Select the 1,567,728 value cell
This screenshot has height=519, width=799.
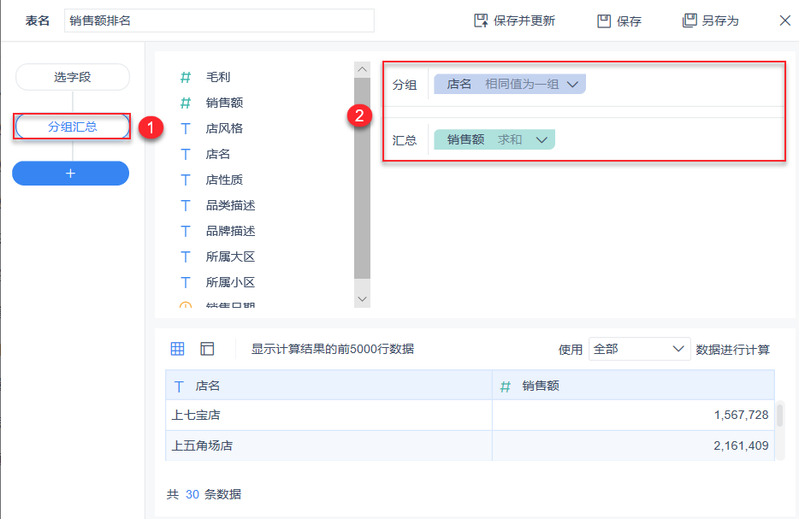pyautogui.click(x=633, y=415)
